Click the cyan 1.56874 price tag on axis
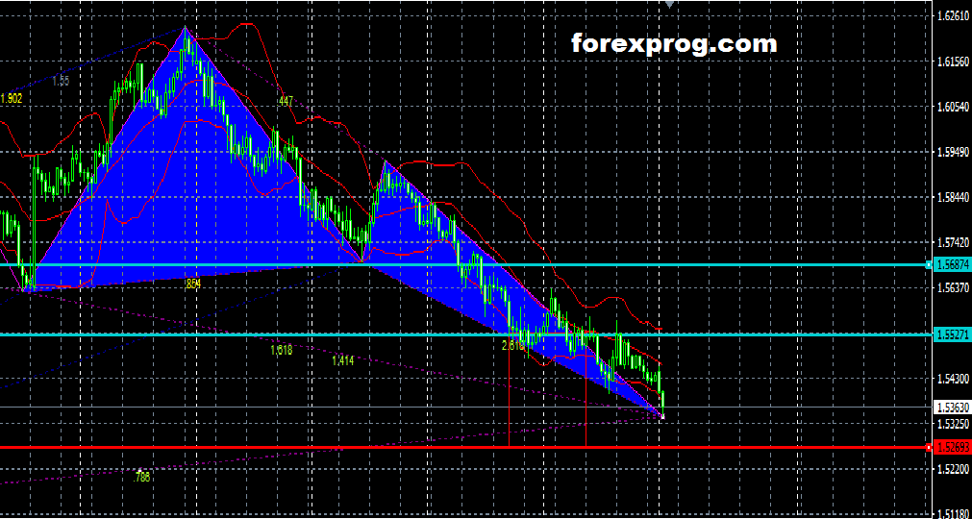The width and height of the screenshot is (972, 519). tap(951, 264)
